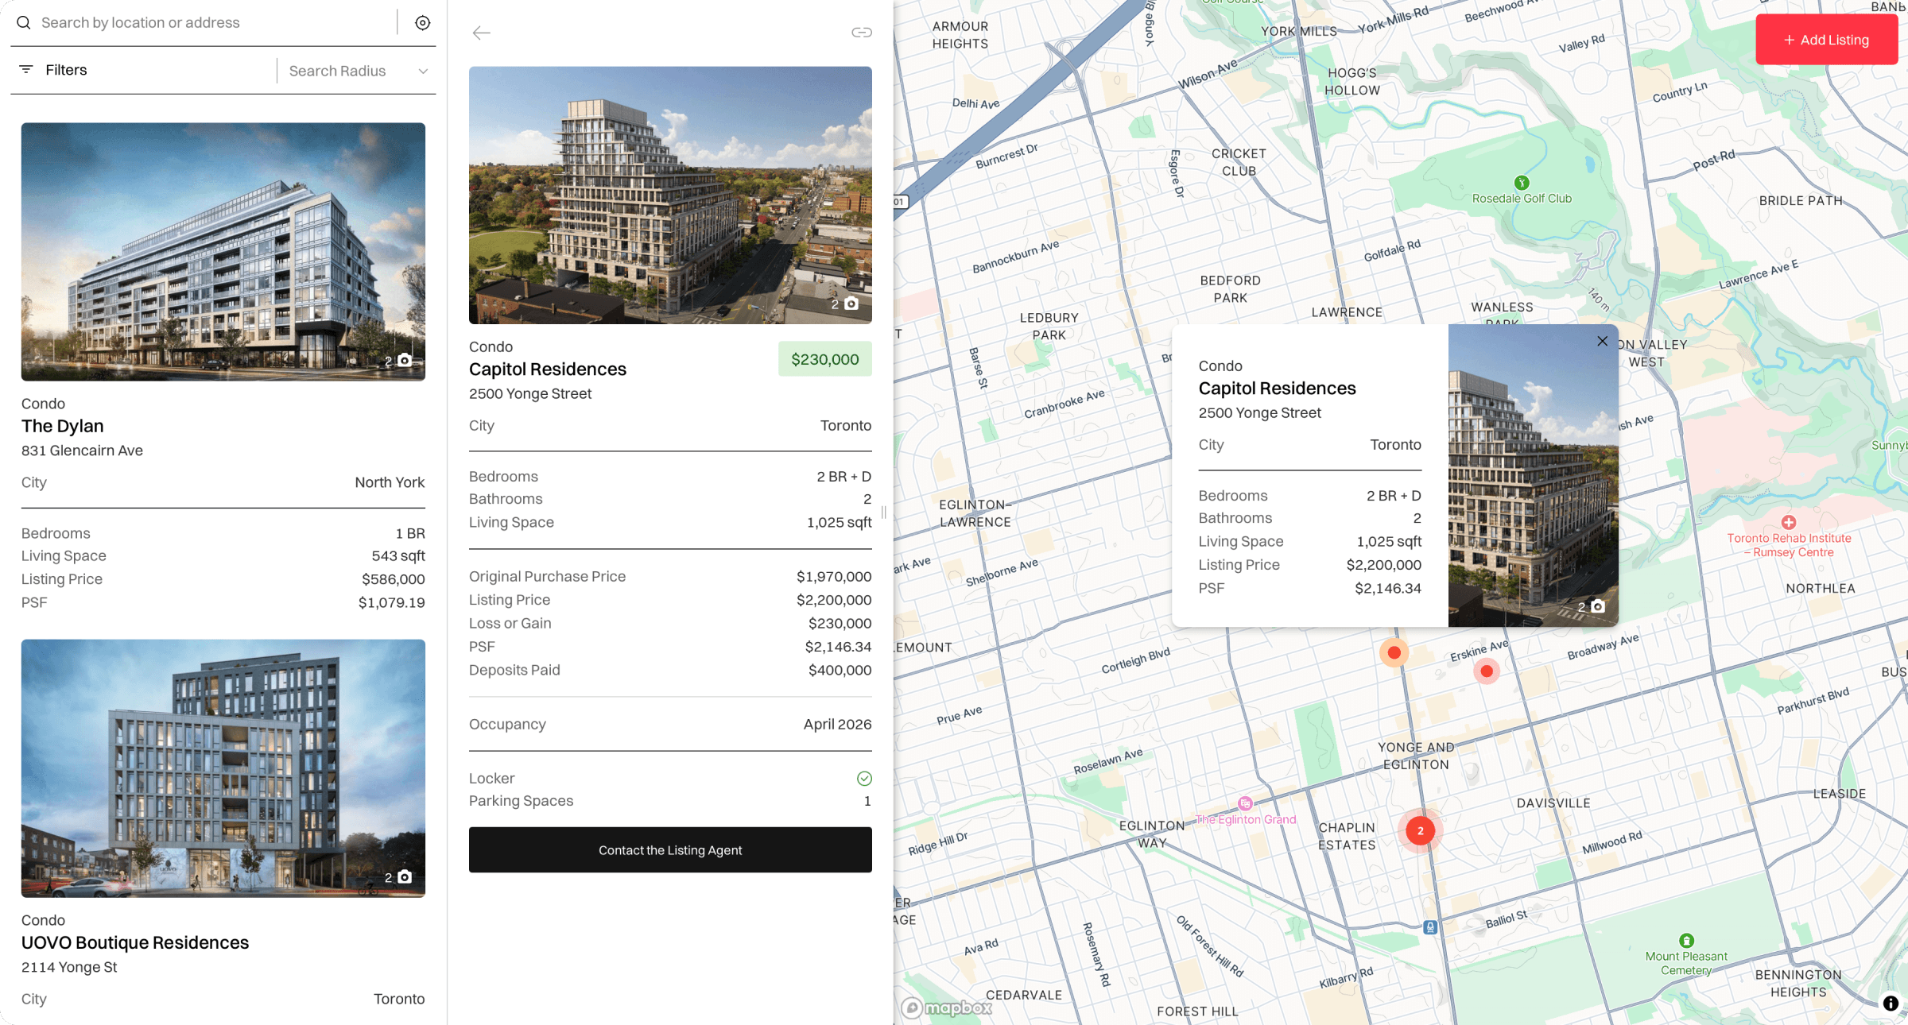Click the $230,000 gain badge
Screen dimensions: 1908x1025
825,359
